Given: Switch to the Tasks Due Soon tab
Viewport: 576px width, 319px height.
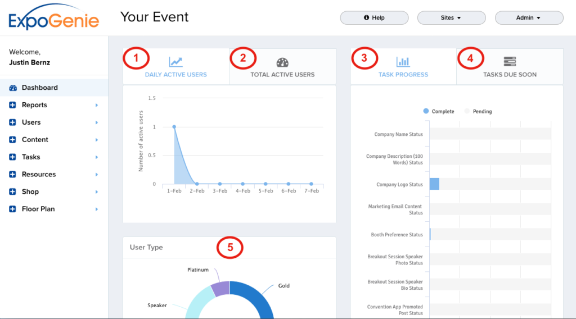Looking at the screenshot, I should (510, 74).
